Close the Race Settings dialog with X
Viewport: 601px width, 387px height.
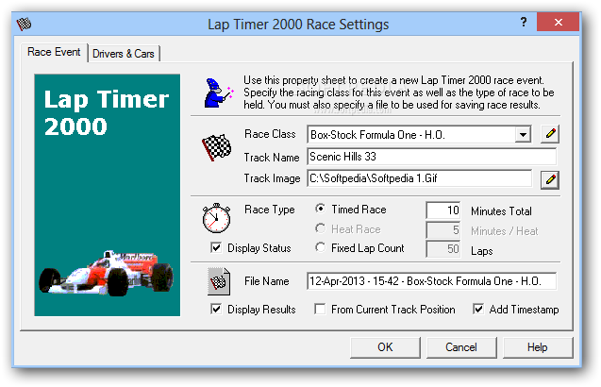click(x=559, y=23)
